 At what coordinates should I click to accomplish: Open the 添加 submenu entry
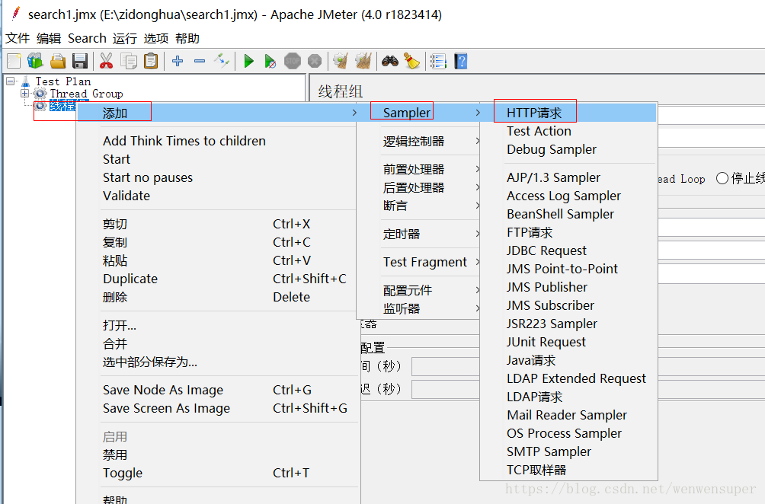click(218, 113)
